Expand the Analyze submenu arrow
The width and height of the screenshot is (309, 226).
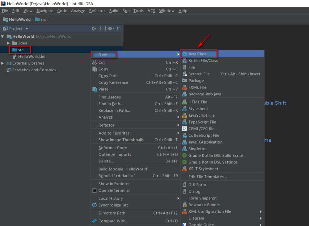(x=178, y=117)
